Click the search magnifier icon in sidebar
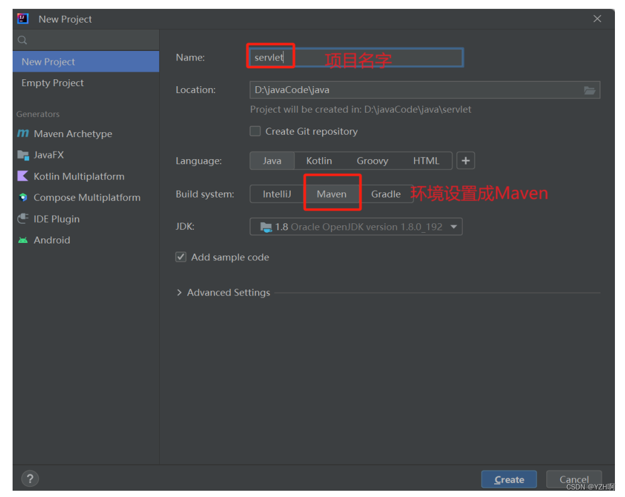Viewport: 625px width, 497px height. [22, 40]
